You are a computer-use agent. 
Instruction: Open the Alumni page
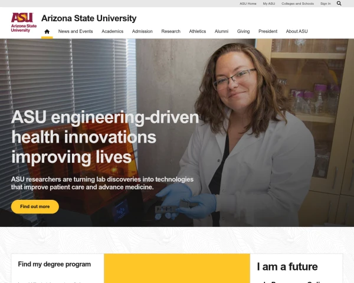coord(221,31)
